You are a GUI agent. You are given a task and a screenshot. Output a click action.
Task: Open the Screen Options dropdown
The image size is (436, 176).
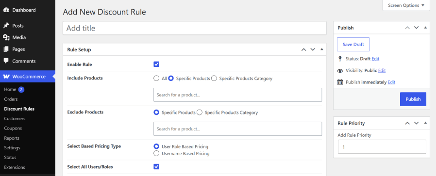click(x=406, y=5)
